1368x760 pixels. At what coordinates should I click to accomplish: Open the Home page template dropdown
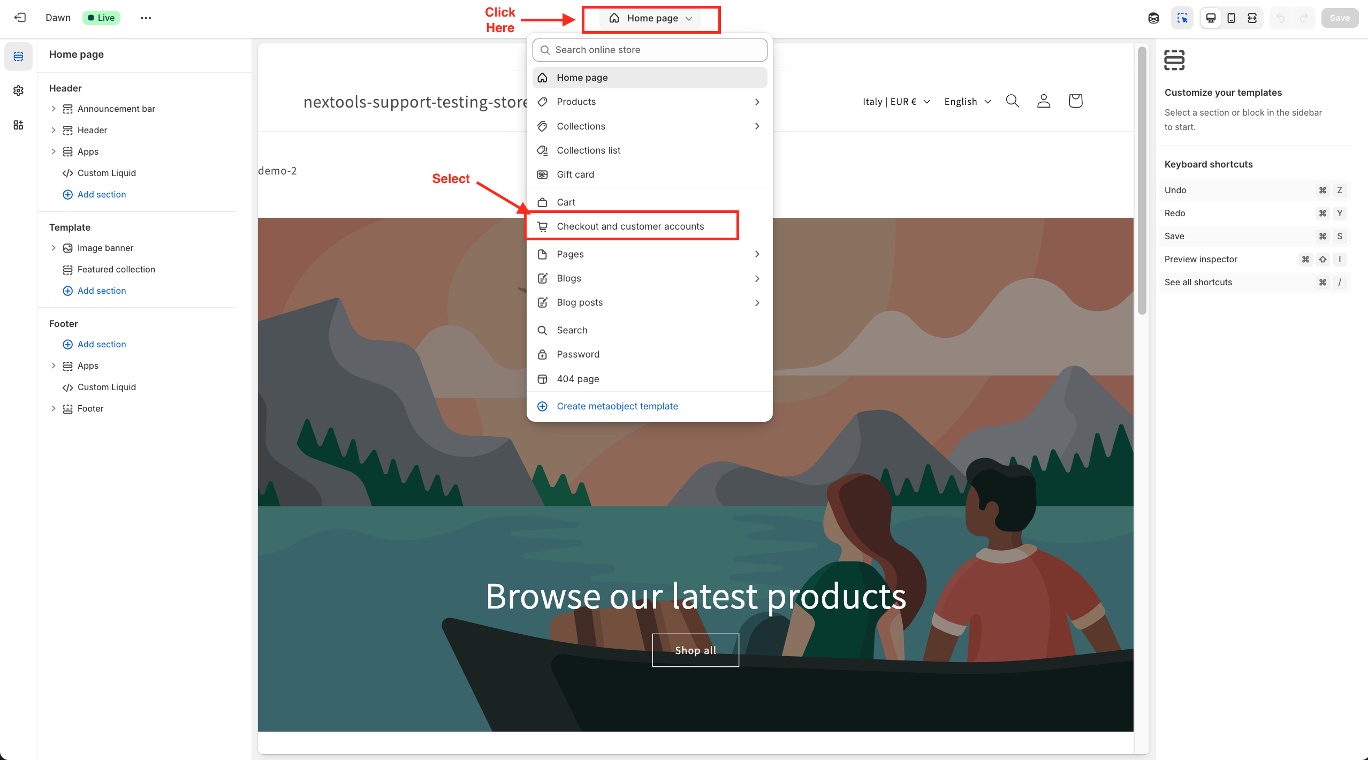coord(651,18)
